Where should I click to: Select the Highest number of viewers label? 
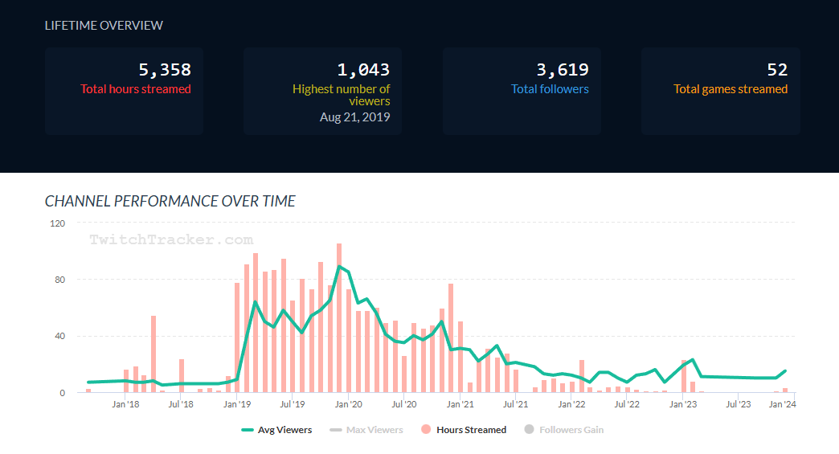tap(342, 95)
